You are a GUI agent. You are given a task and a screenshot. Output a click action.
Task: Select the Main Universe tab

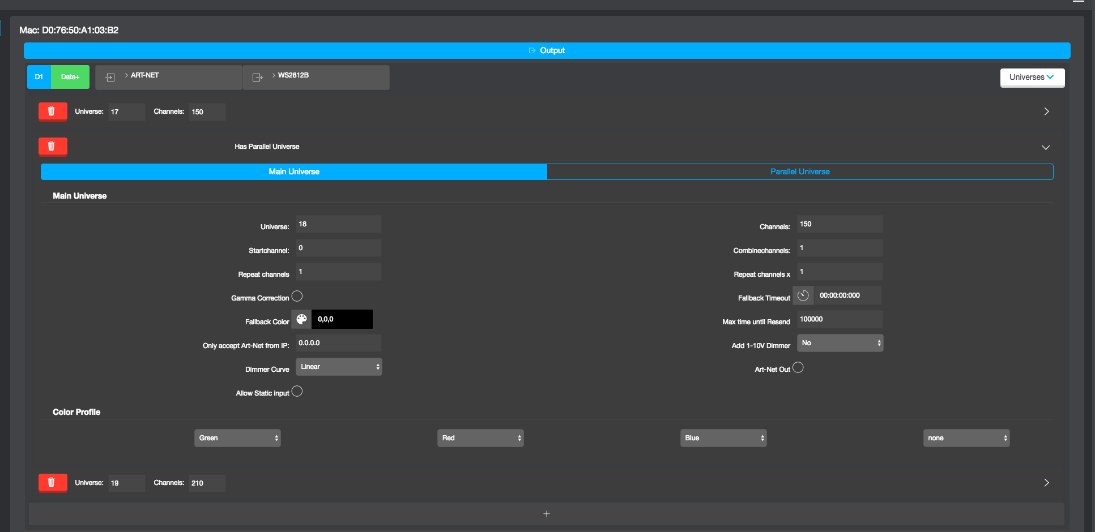click(293, 171)
